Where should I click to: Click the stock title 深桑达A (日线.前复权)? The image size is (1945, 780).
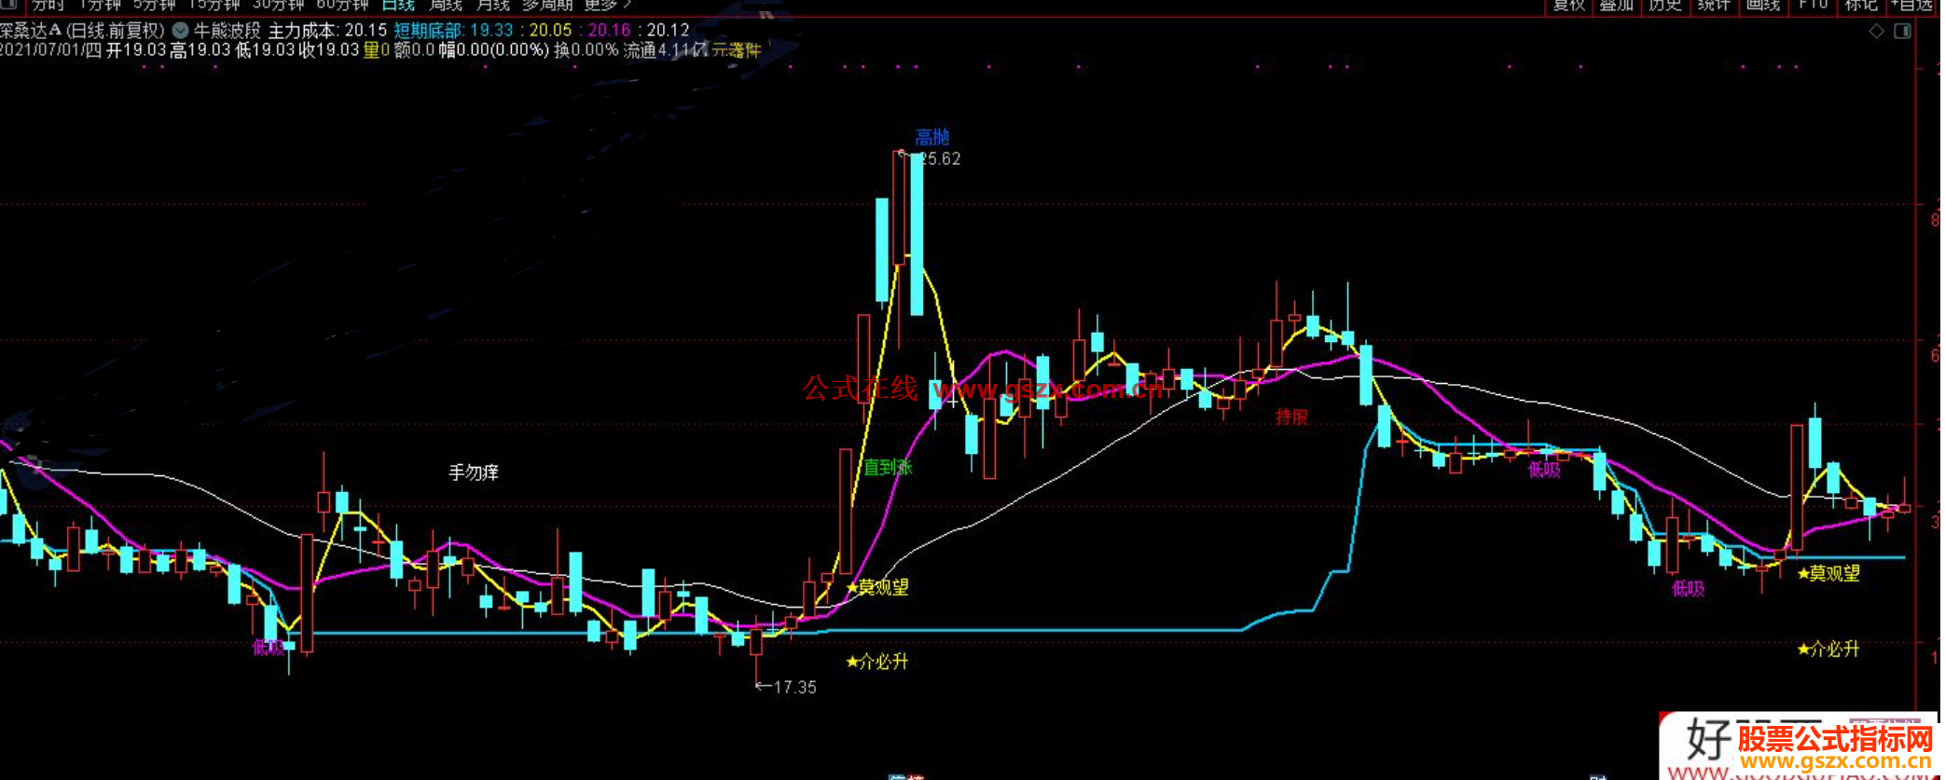(x=82, y=31)
